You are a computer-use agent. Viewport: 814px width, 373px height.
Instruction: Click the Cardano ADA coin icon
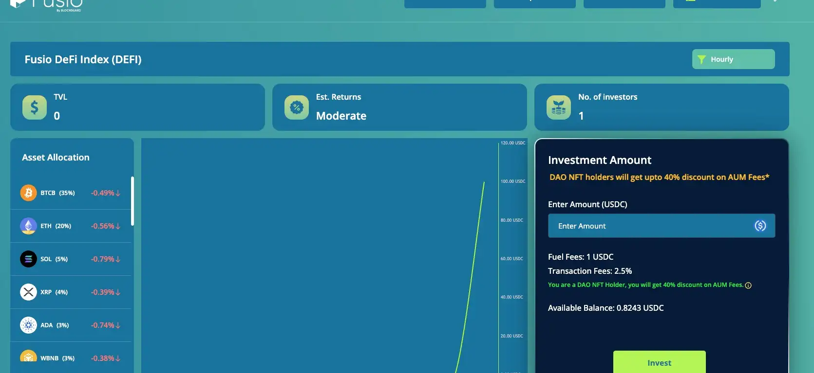[x=28, y=325]
